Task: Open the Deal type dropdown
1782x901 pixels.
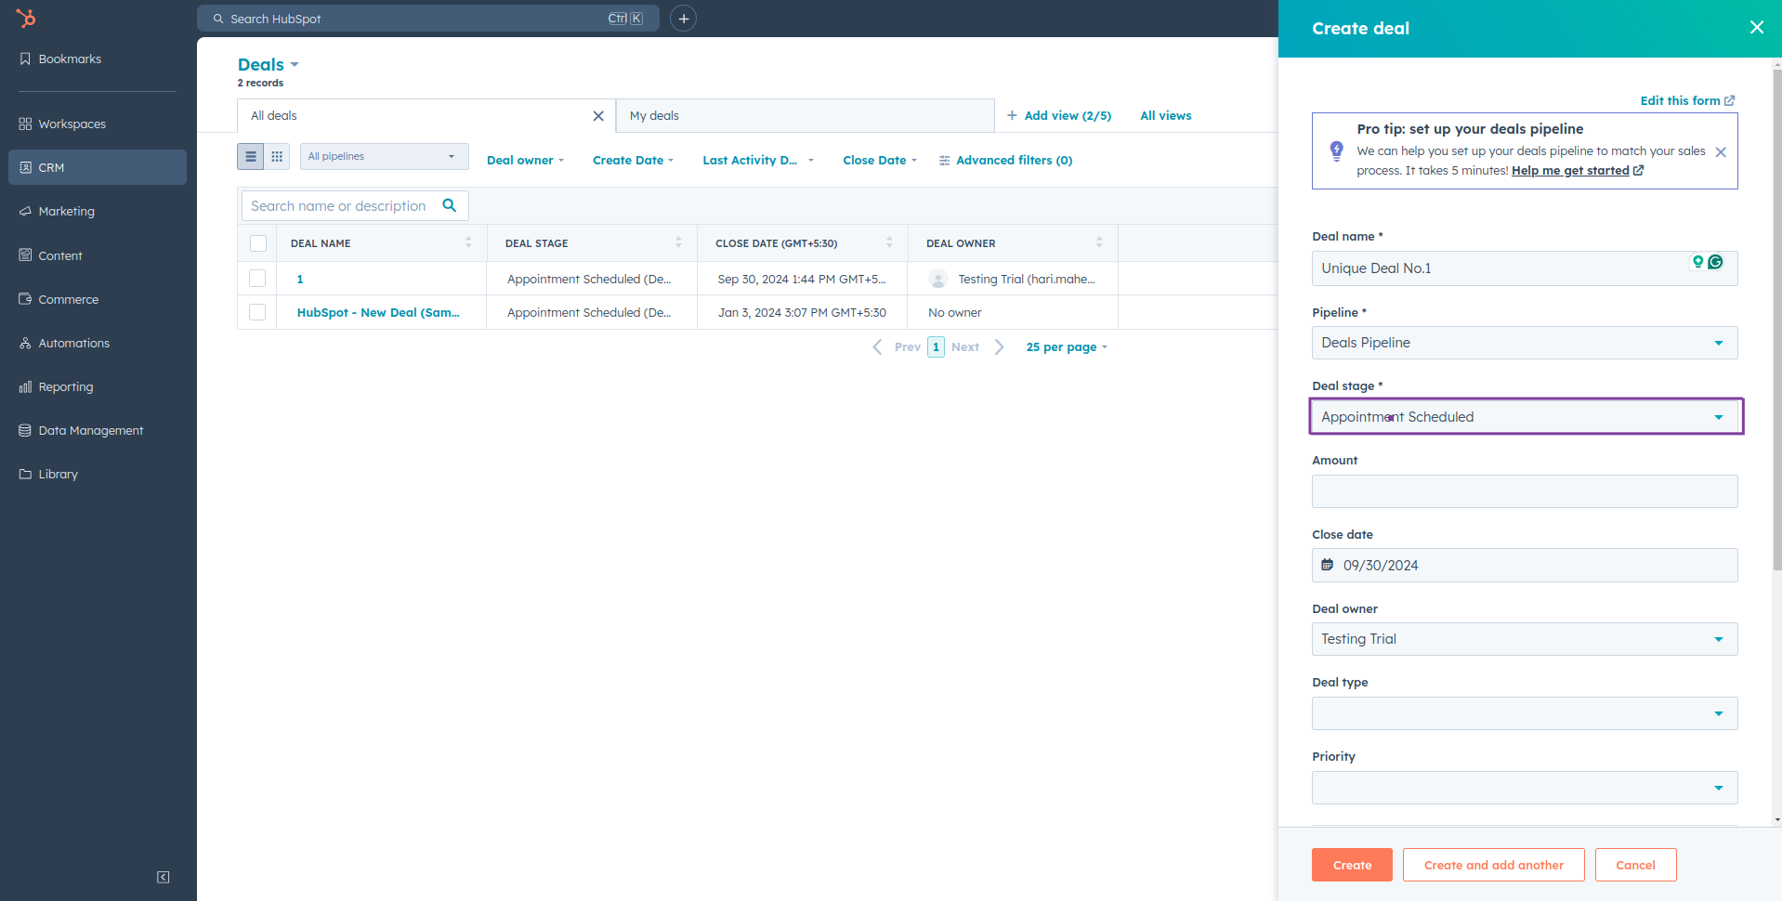Action: pyautogui.click(x=1524, y=713)
